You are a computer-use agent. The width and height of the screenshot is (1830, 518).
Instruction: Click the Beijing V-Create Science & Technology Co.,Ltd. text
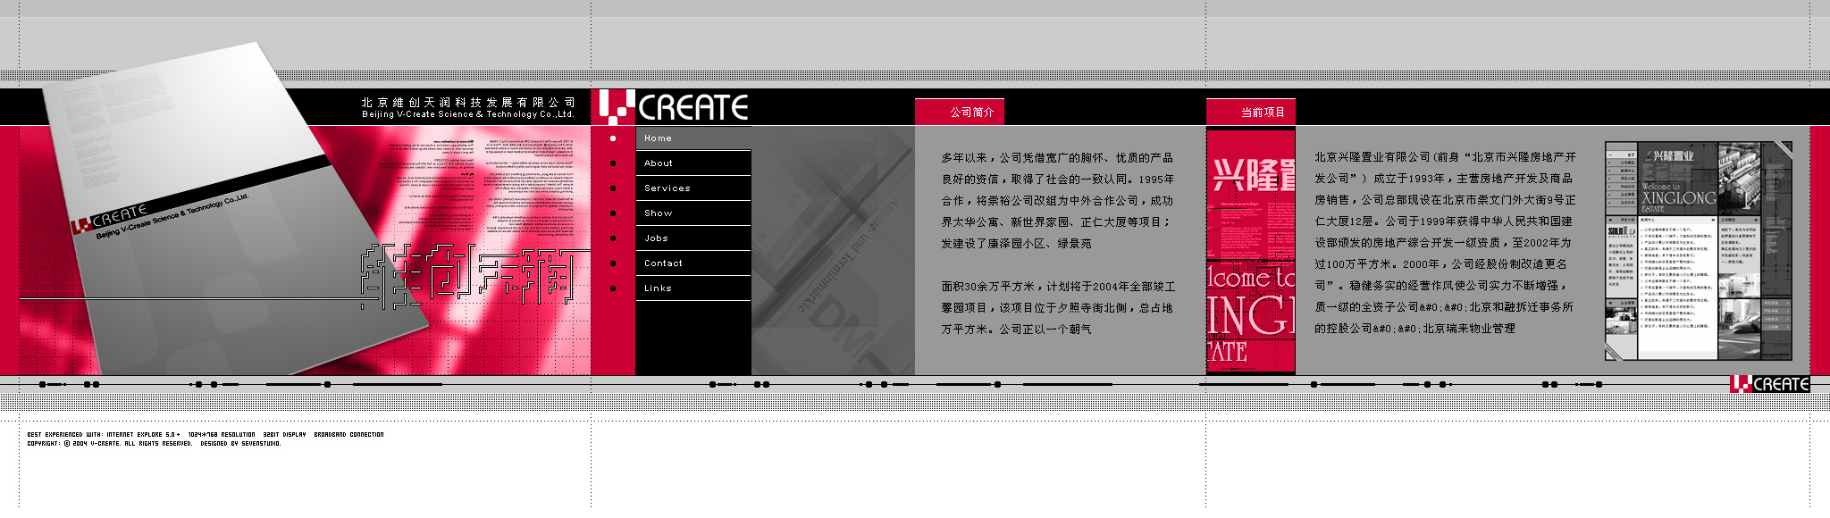click(468, 114)
